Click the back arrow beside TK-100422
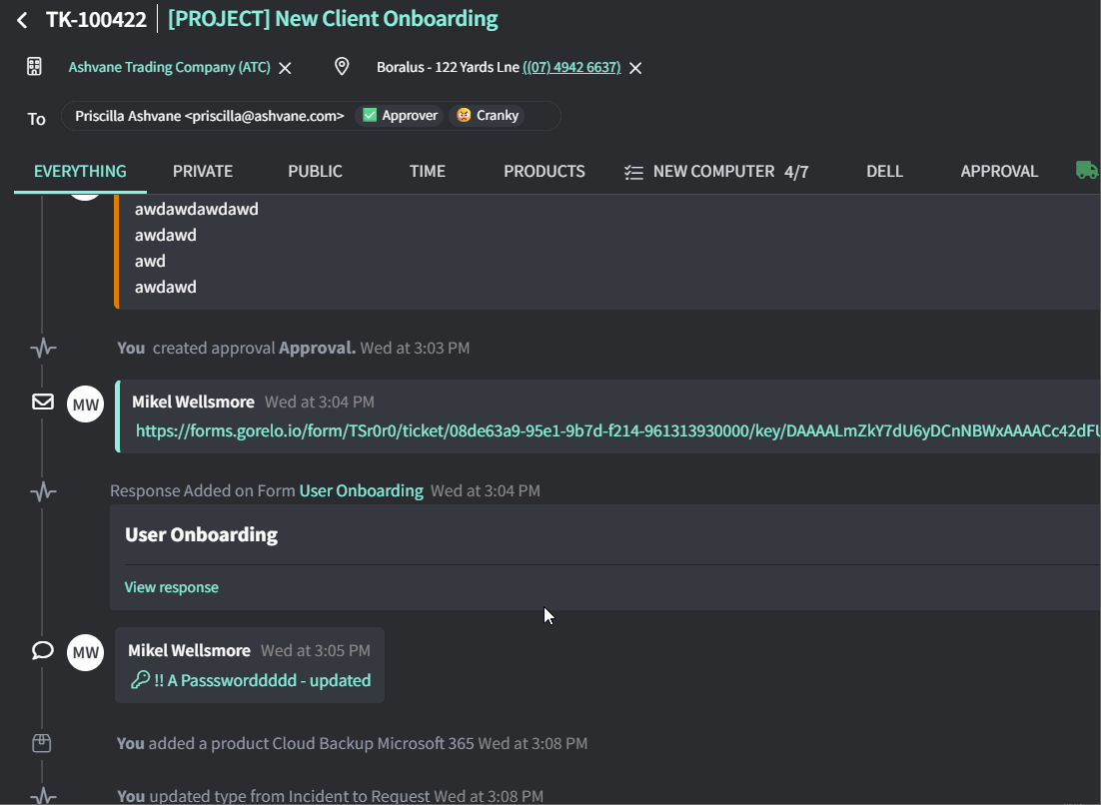 tap(22, 20)
